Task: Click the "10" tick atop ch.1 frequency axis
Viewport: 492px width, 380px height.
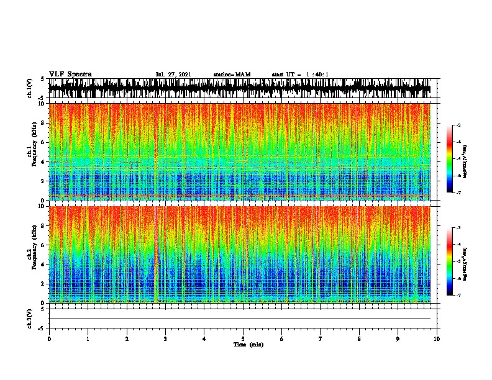Action: coord(41,104)
